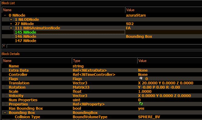Collapse the 0 NiNode root tree
Screen dimensions: 202x120
tap(5, 15)
